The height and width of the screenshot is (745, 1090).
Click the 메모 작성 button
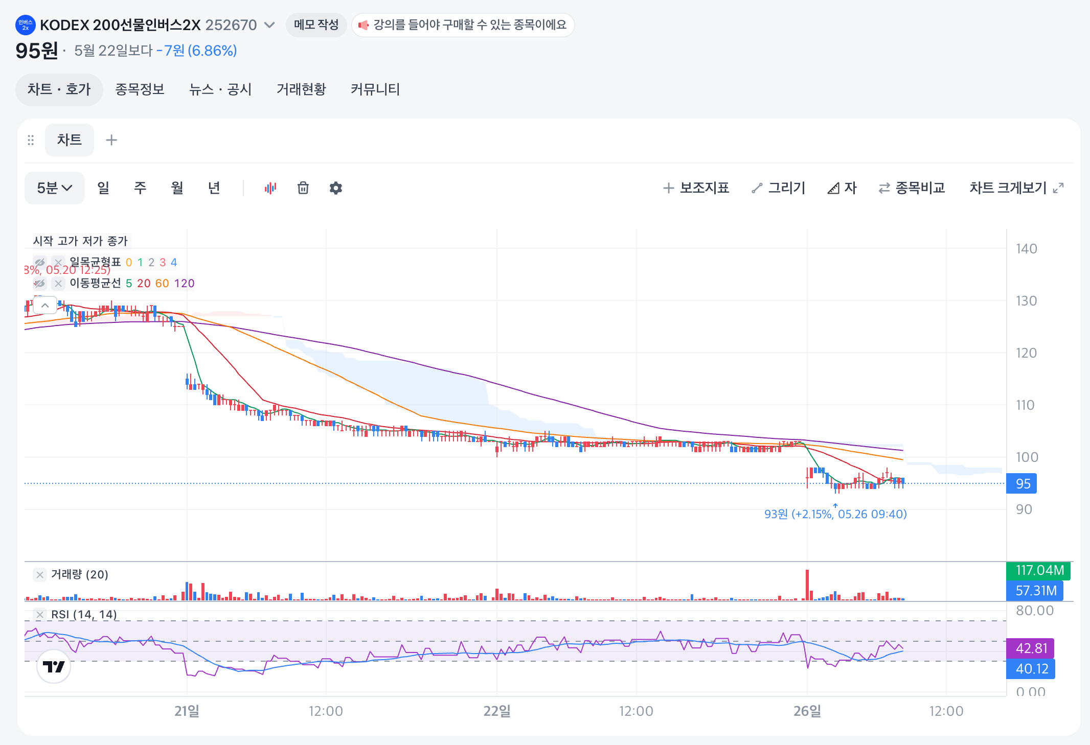pos(316,25)
